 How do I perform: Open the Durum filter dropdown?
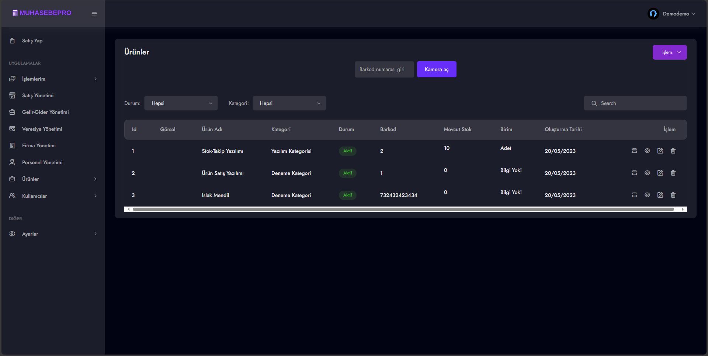[x=181, y=103]
